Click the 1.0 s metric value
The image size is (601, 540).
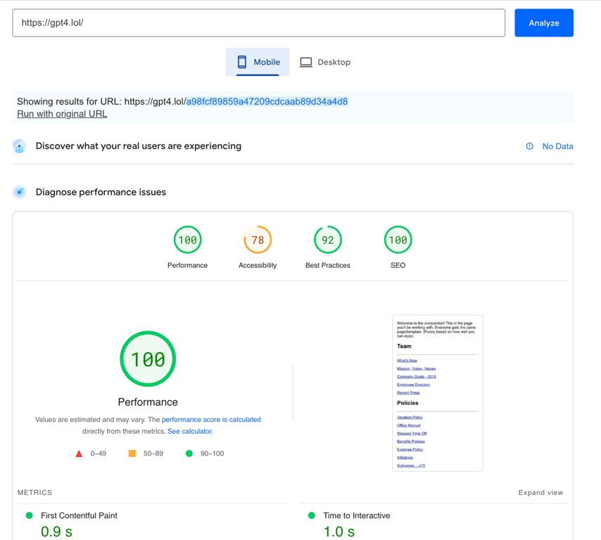click(x=339, y=532)
